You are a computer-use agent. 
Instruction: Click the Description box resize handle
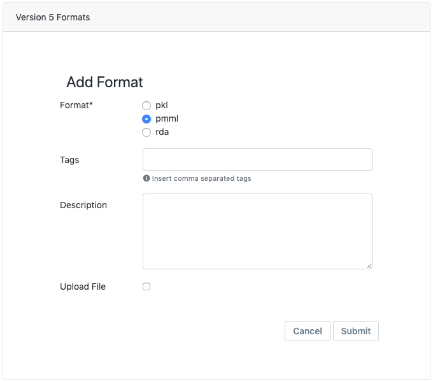pos(369,265)
